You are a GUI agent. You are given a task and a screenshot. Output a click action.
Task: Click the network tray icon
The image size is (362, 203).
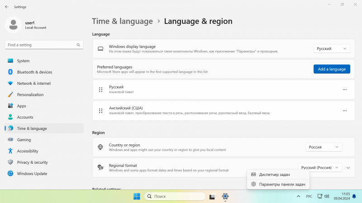point(320,196)
